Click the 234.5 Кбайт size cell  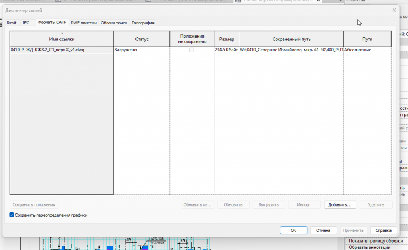(226, 50)
